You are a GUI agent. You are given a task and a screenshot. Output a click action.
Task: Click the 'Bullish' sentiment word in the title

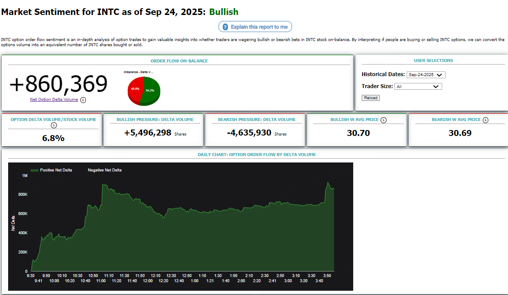224,12
